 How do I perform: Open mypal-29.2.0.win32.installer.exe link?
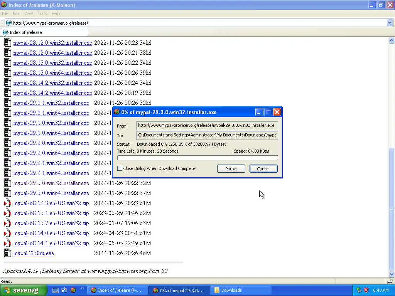tap(51, 143)
